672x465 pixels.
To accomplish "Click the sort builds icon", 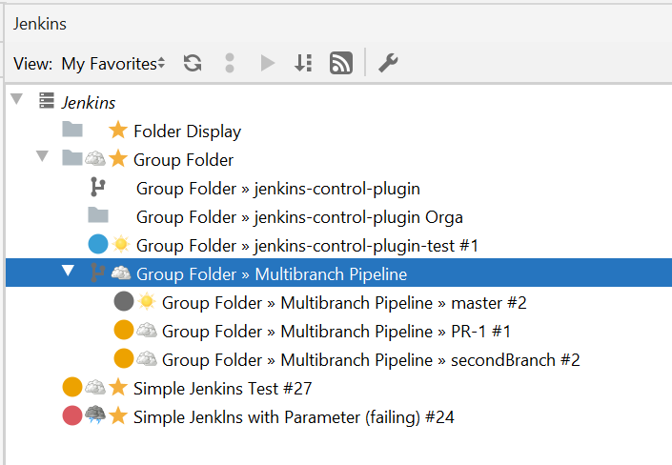I will 303,64.
